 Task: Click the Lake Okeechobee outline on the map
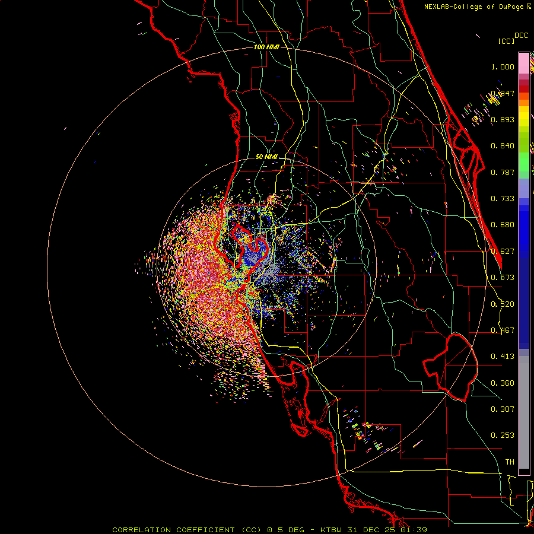tap(450, 367)
